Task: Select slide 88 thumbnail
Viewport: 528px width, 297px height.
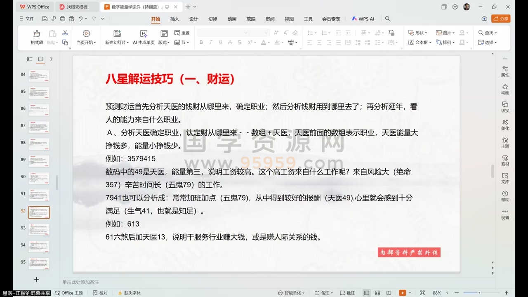Action: tap(39, 144)
